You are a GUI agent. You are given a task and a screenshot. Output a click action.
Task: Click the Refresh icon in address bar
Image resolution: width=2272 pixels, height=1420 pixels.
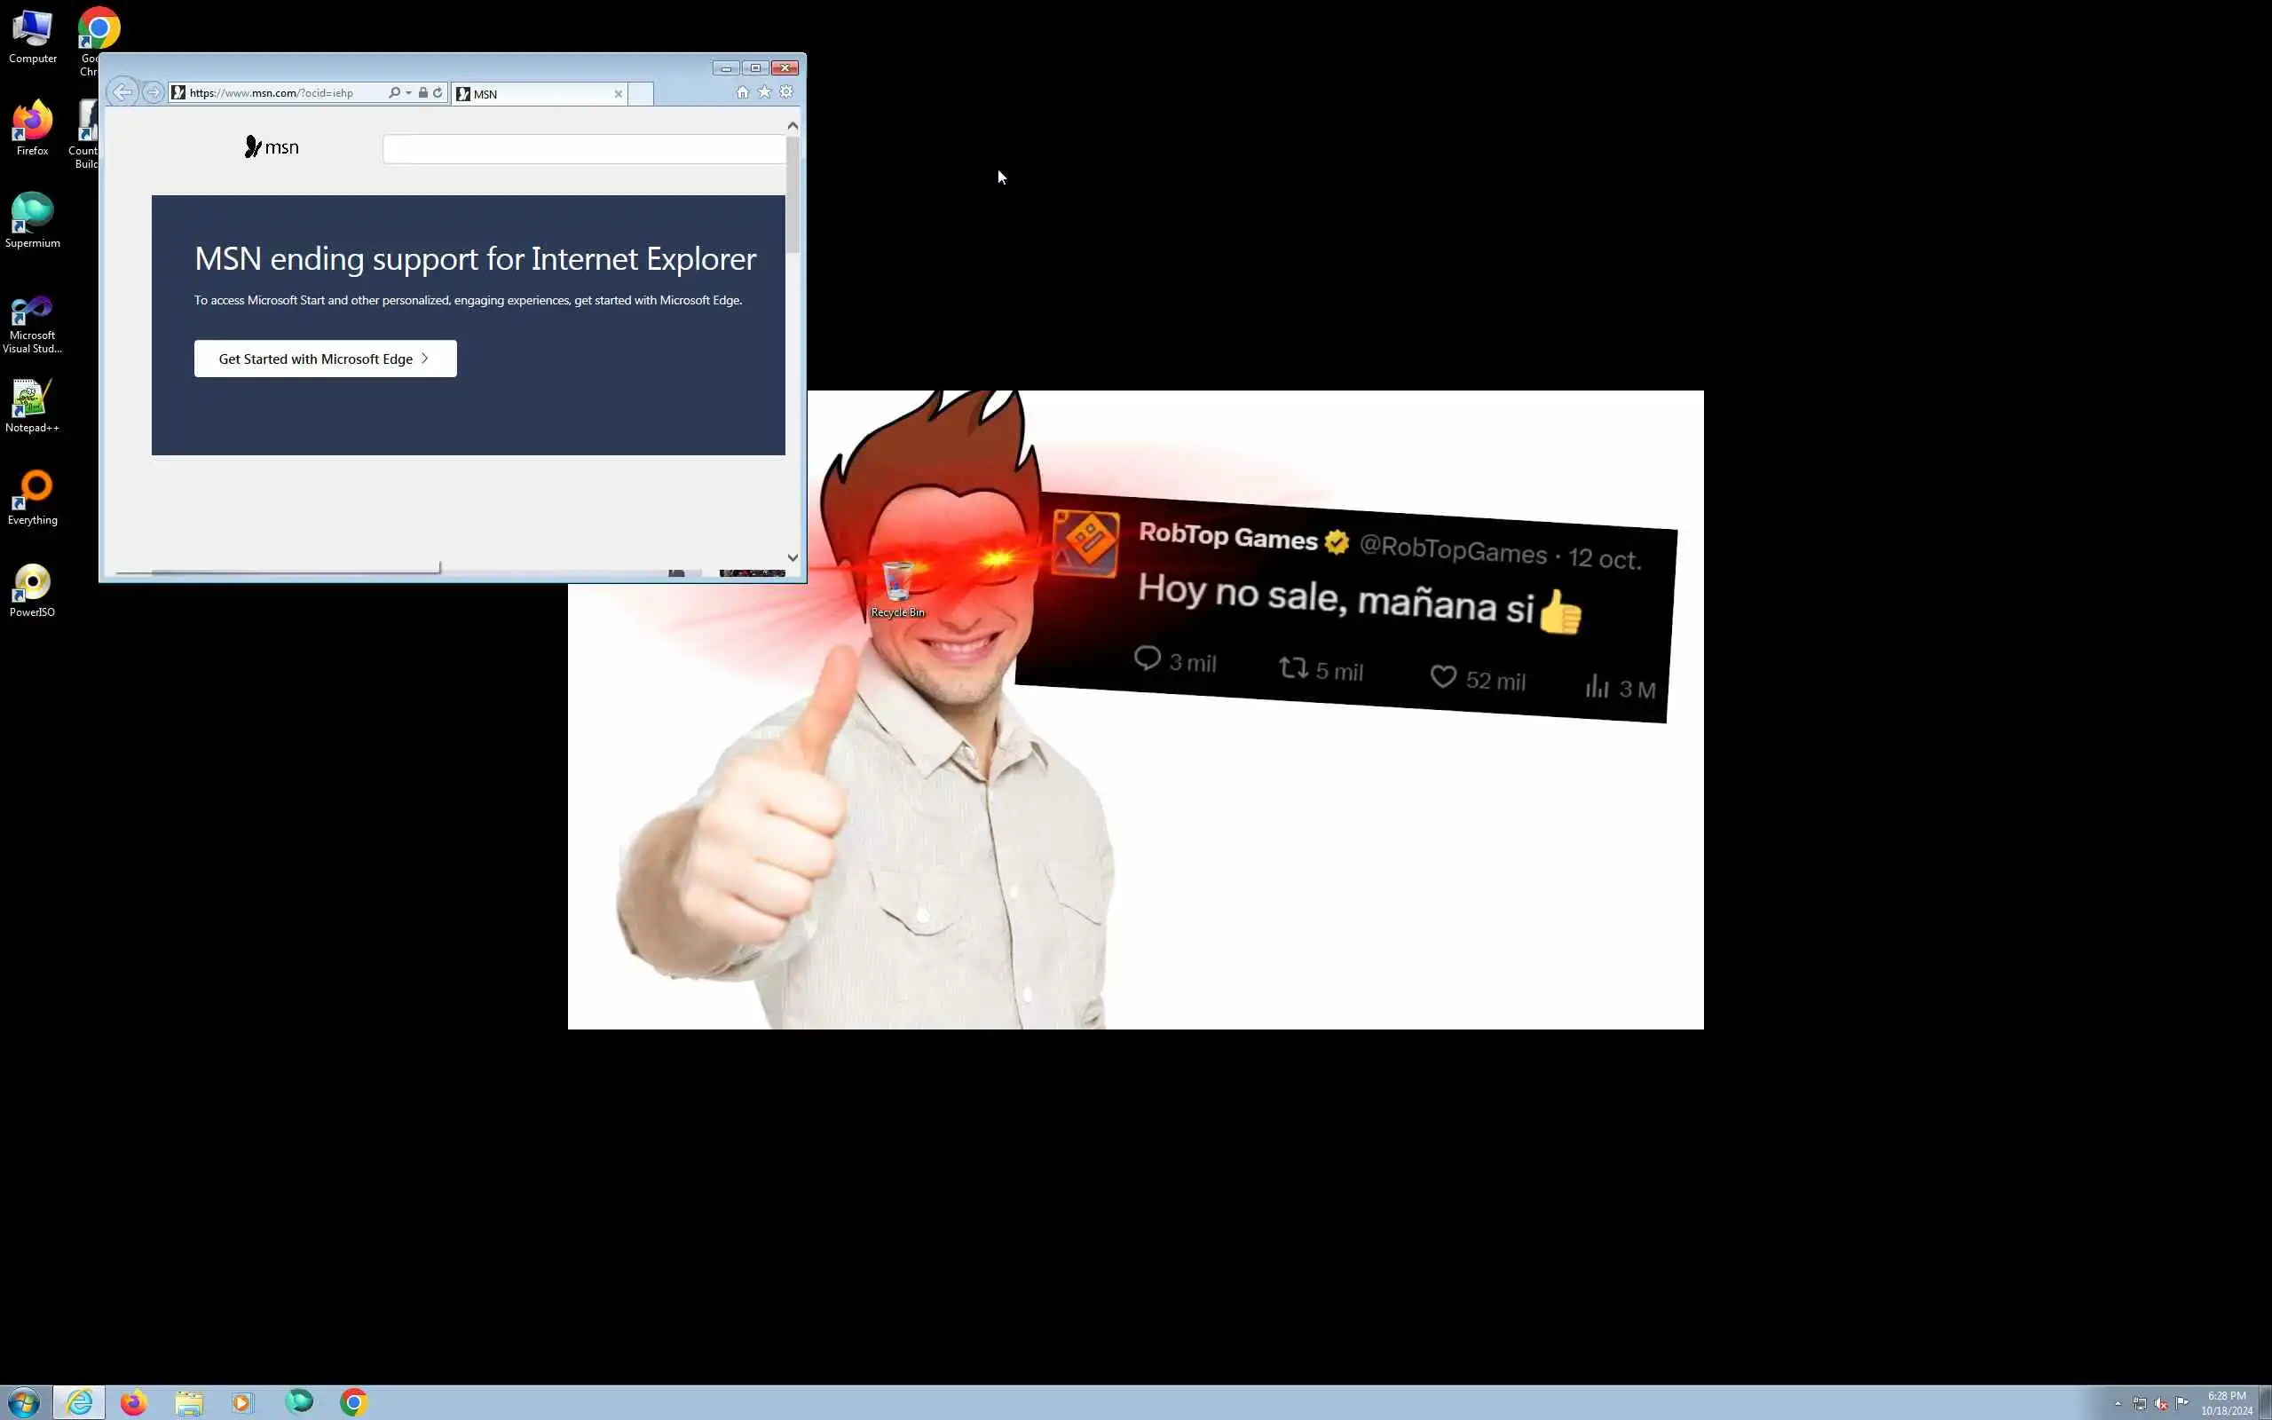438,93
